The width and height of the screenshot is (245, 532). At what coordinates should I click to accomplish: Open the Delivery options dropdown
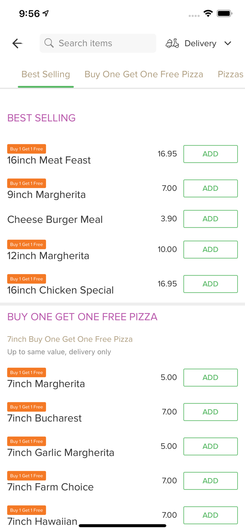click(228, 43)
